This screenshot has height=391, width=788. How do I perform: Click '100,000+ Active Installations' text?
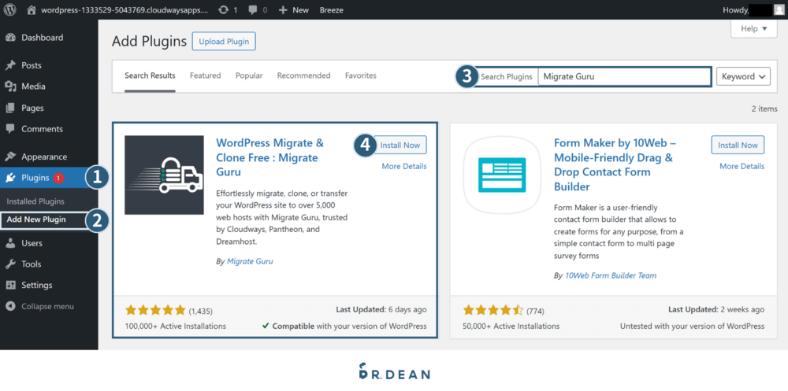pos(176,326)
